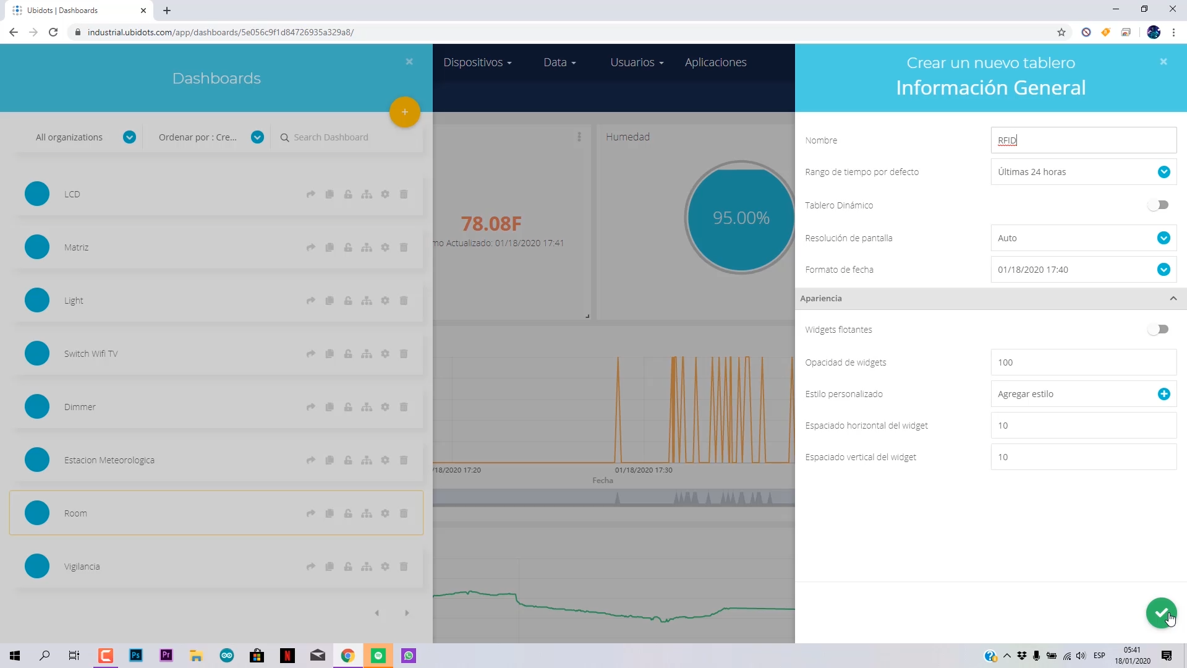Toggle the Widgets flotantes switch

[x=1158, y=329]
